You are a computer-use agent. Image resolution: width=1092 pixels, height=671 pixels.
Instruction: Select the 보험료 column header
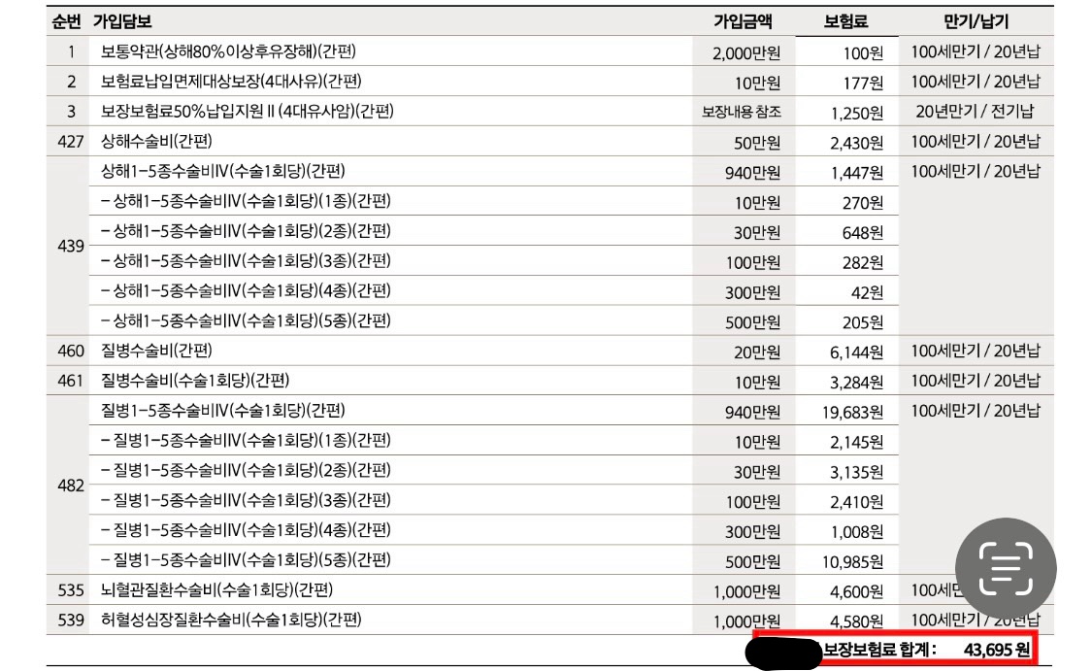pos(845,21)
